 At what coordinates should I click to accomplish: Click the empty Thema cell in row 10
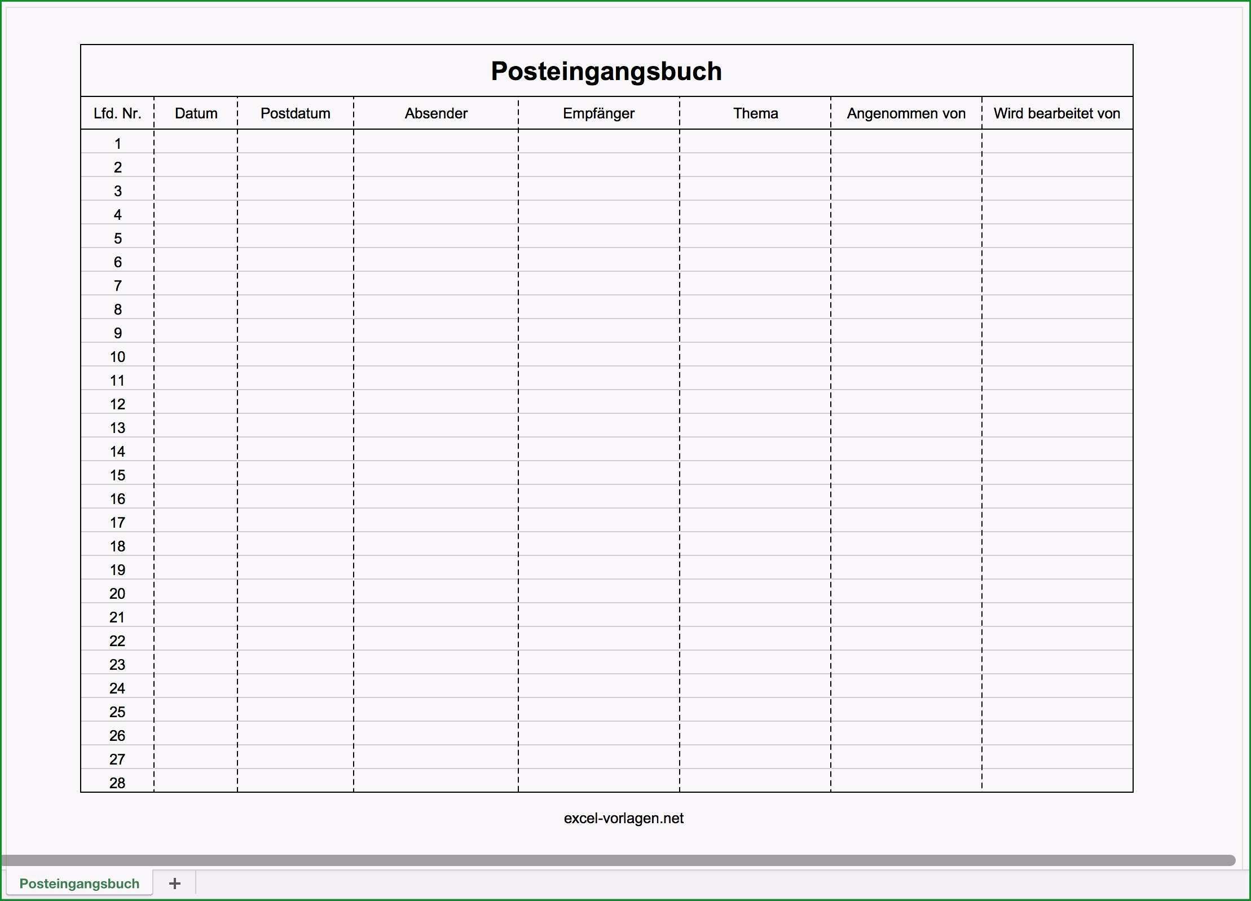(755, 355)
